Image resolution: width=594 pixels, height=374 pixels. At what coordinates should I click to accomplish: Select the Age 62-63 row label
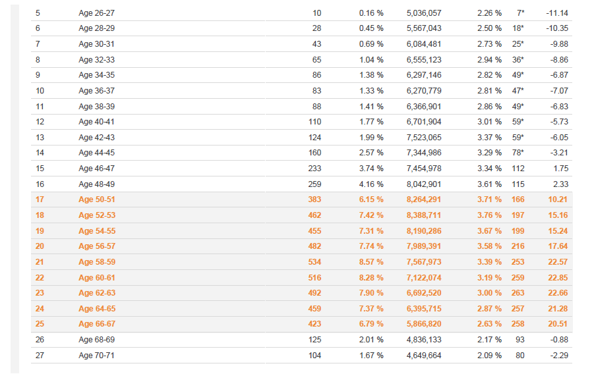[97, 293]
